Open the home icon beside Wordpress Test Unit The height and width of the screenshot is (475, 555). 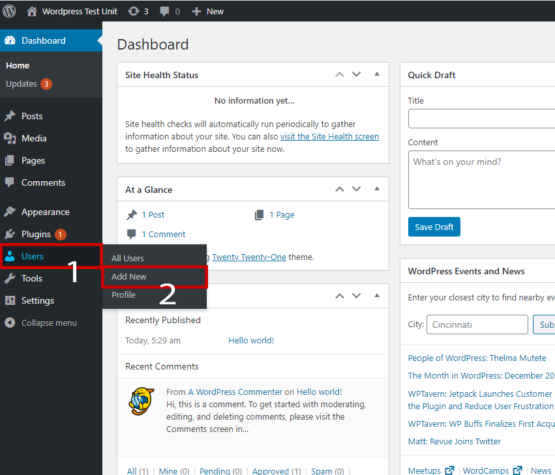click(x=32, y=11)
